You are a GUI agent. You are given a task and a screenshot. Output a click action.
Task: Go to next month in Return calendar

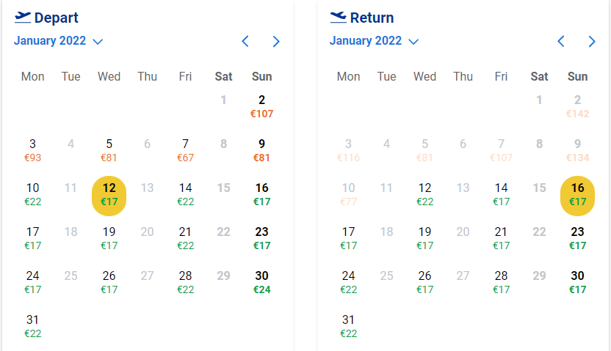[591, 41]
